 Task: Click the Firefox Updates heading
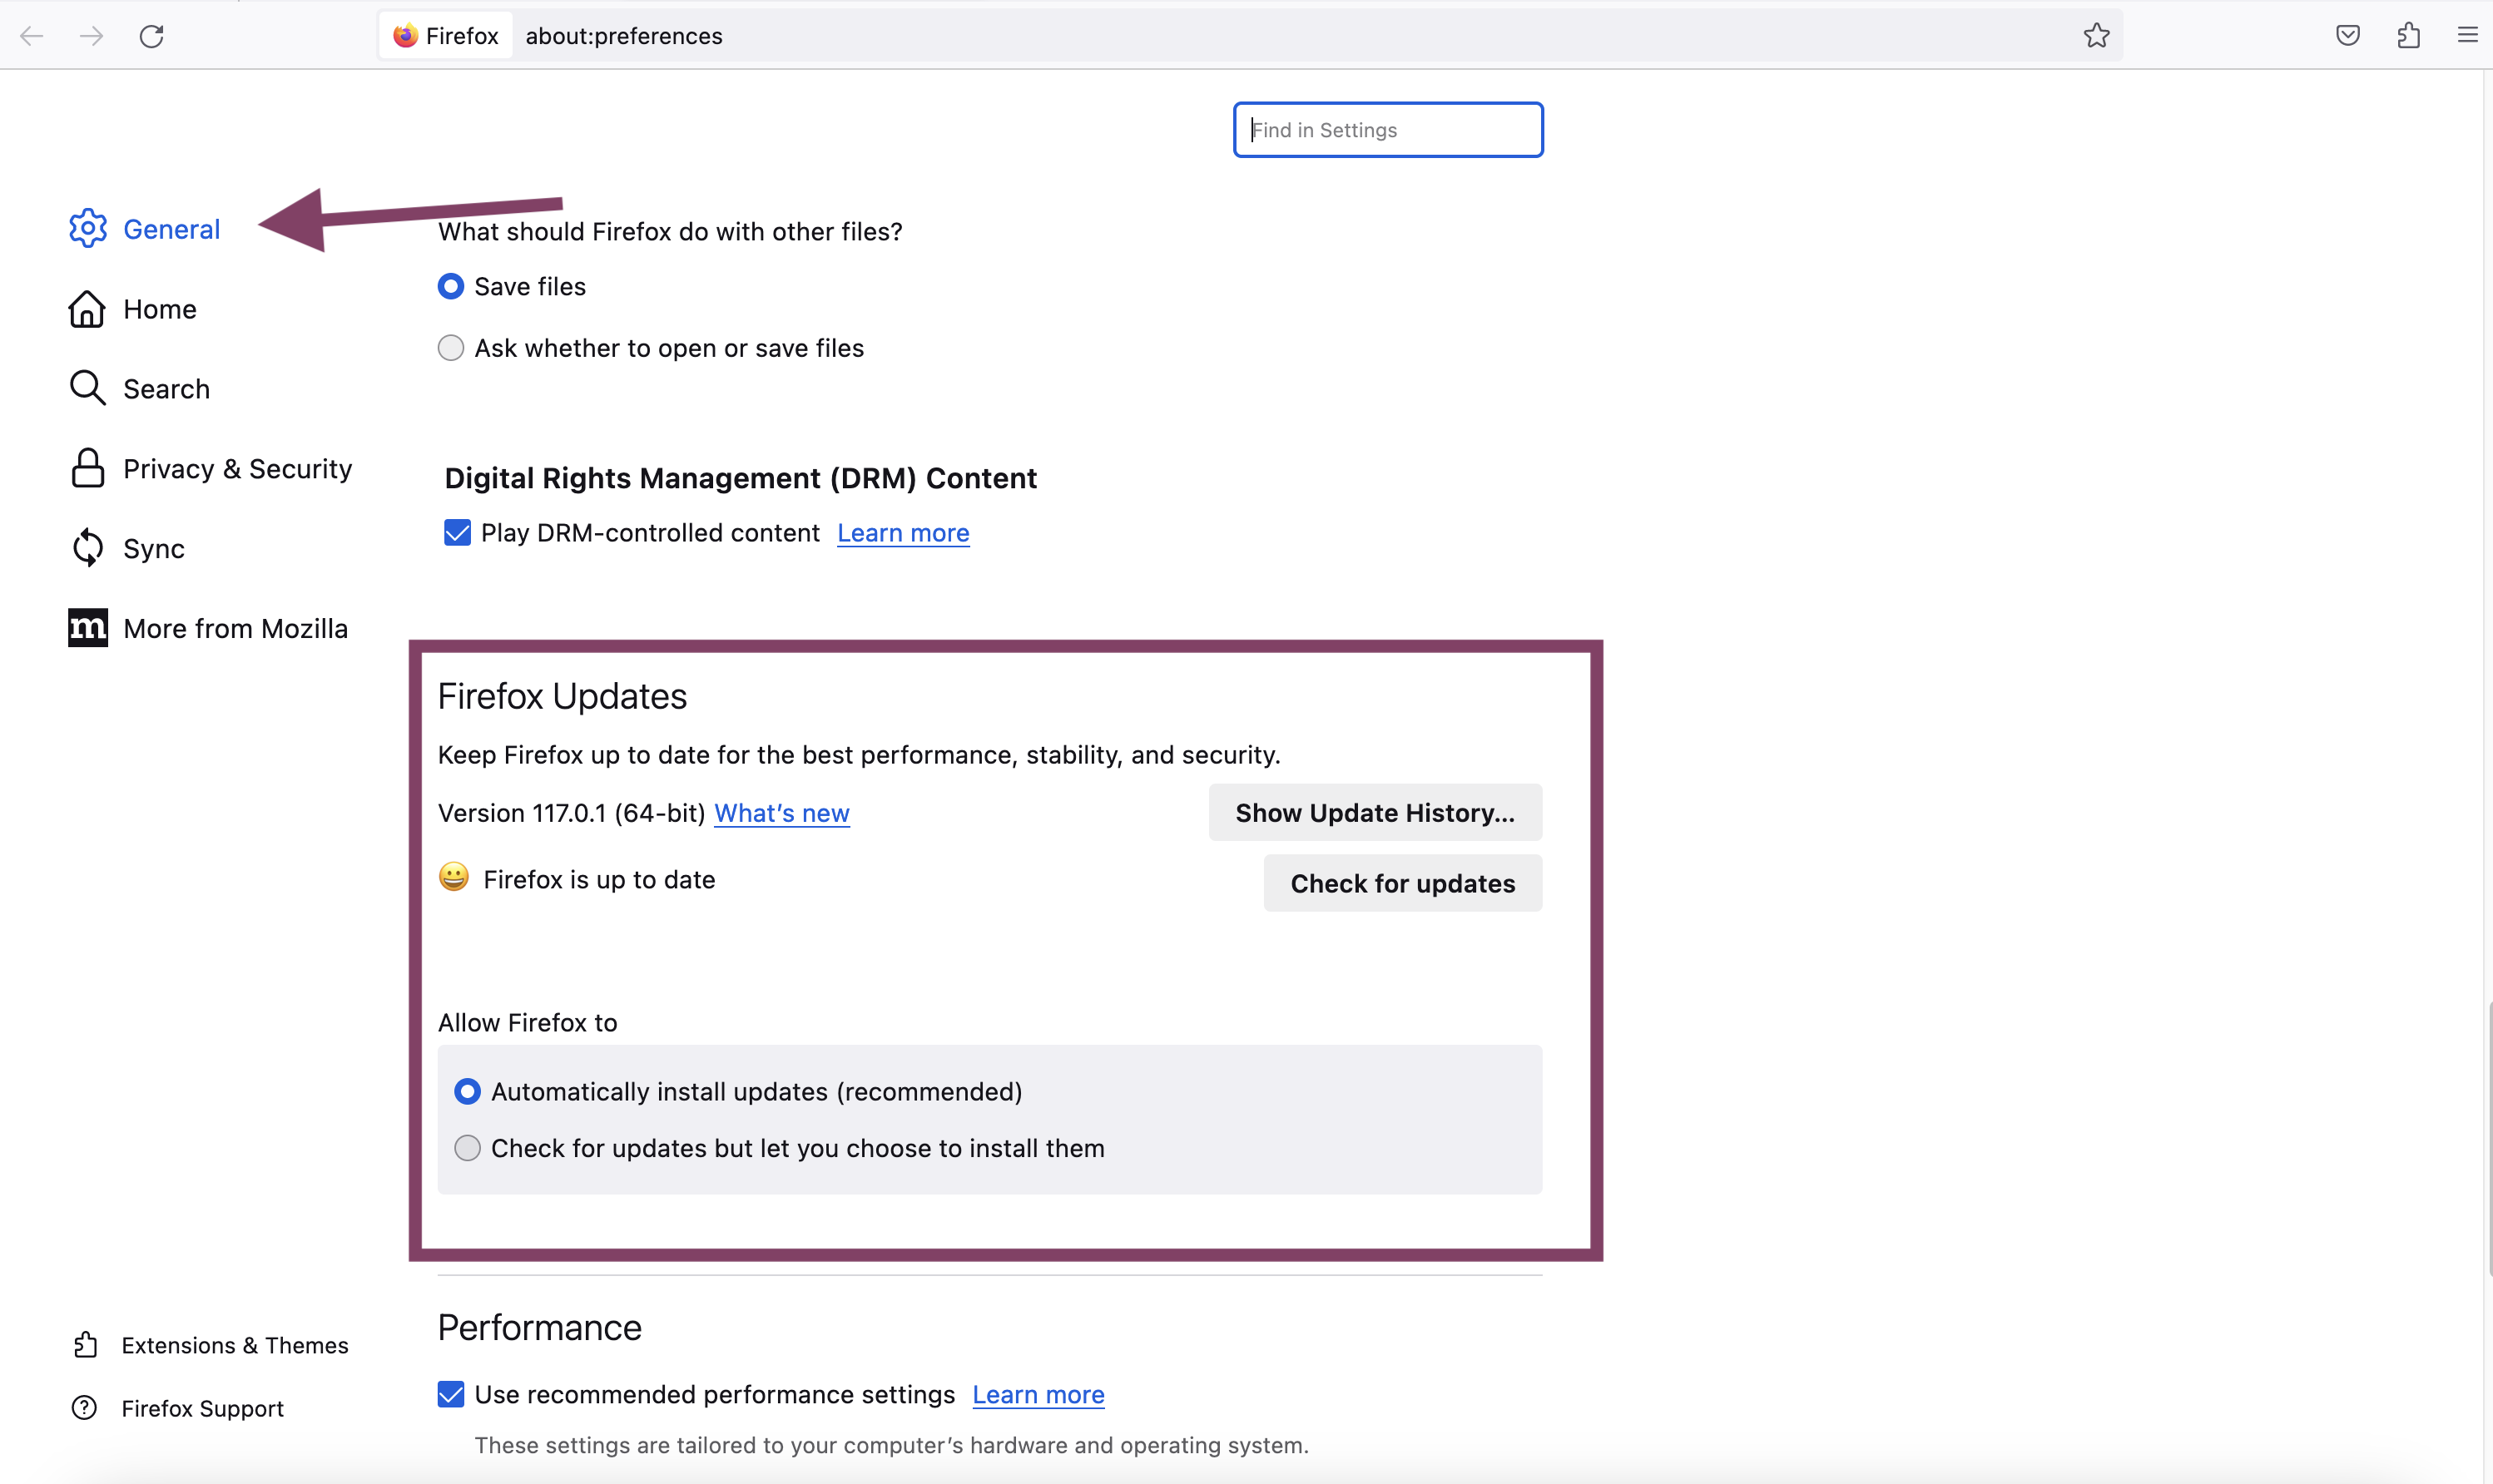tap(562, 696)
